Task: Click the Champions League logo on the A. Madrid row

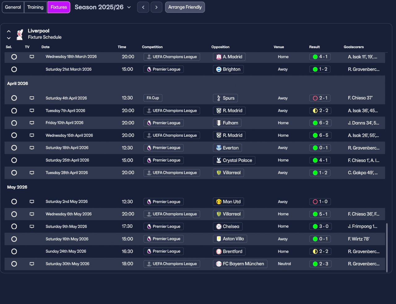Action: pyautogui.click(x=149, y=57)
